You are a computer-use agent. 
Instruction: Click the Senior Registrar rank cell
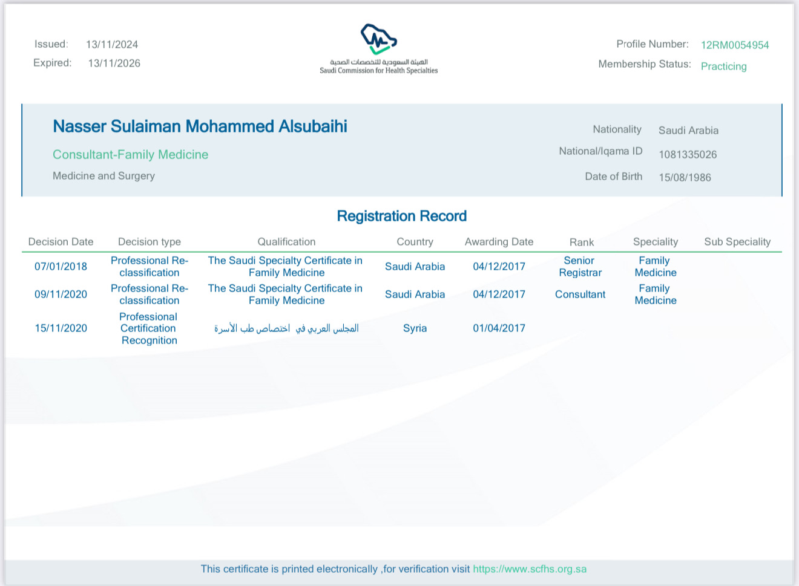point(580,267)
